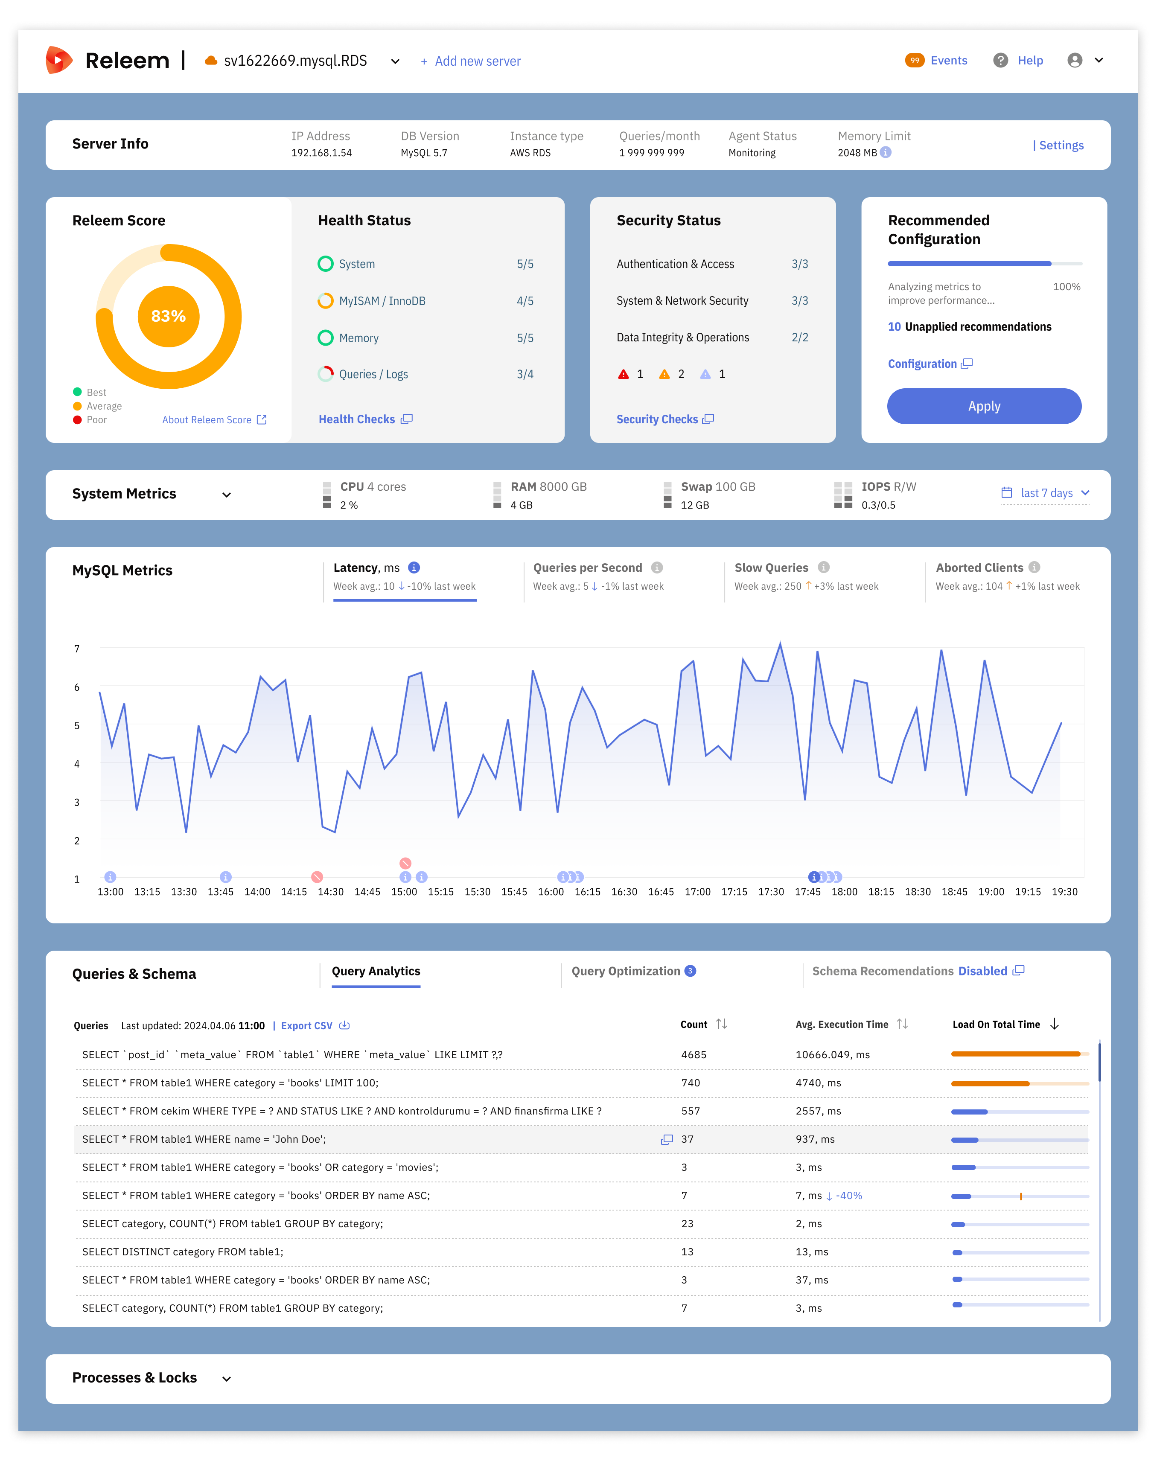Open the calendar icon for date range
1154x1461 pixels.
click(1006, 493)
